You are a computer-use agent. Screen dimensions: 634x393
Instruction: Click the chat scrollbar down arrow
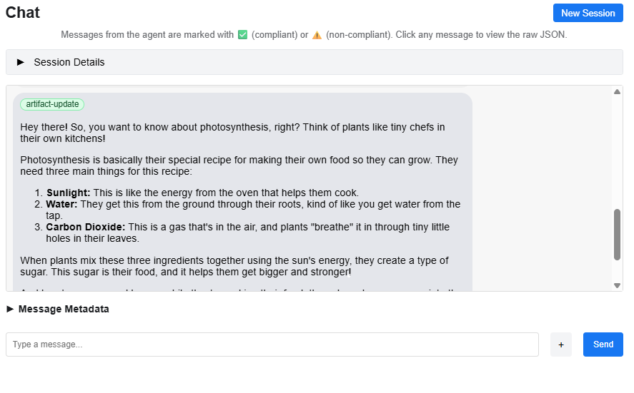(x=618, y=285)
